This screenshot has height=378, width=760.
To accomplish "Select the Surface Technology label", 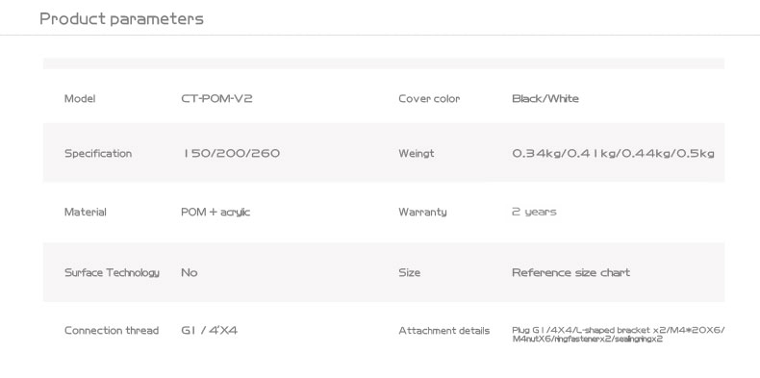I will tap(112, 272).
